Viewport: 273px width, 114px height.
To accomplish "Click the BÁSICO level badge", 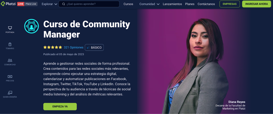I will click(x=94, y=47).
